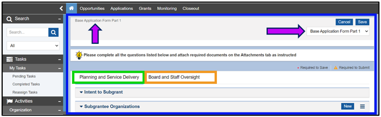Click the magnifier search button
This screenshot has width=381, height=117.
click(53, 33)
